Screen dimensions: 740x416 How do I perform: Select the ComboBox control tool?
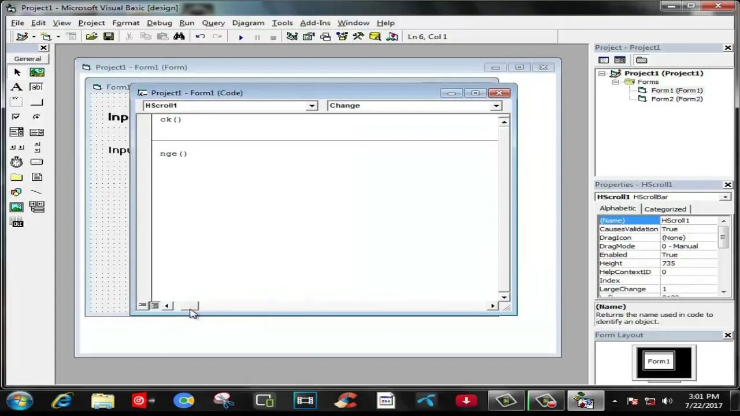[x=17, y=132]
